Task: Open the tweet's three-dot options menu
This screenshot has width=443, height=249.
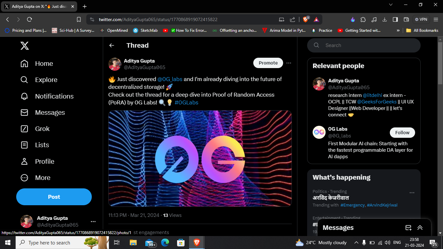Action: click(289, 63)
